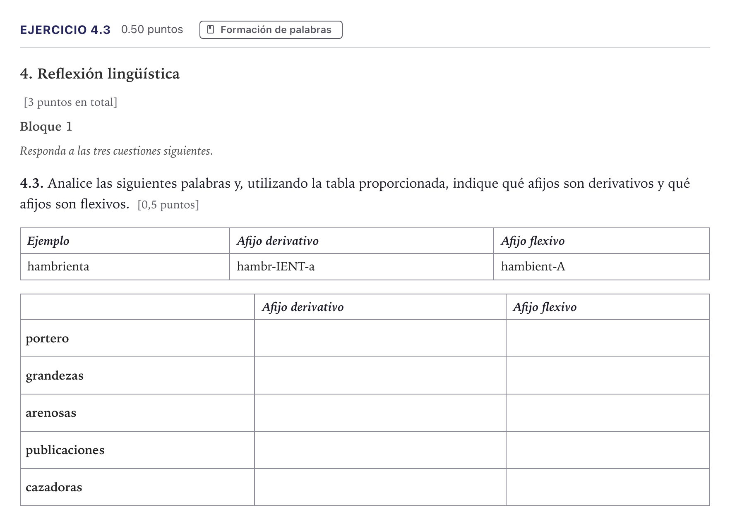The height and width of the screenshot is (526, 730).
Task: Click the Afijo flexivo cell for grandezas
Action: click(x=608, y=375)
